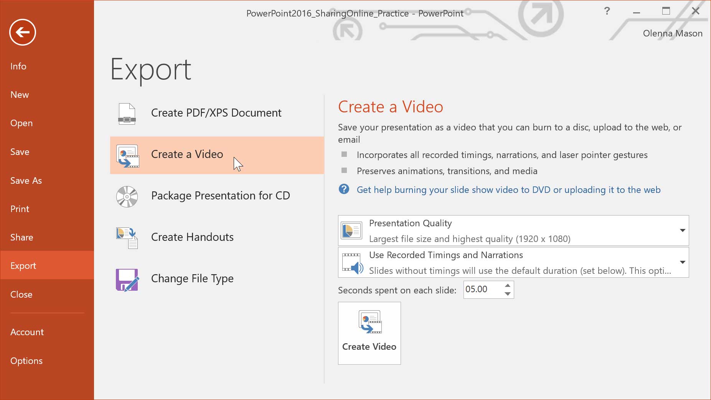Select the Create PDF/XPS Document icon

click(x=127, y=114)
